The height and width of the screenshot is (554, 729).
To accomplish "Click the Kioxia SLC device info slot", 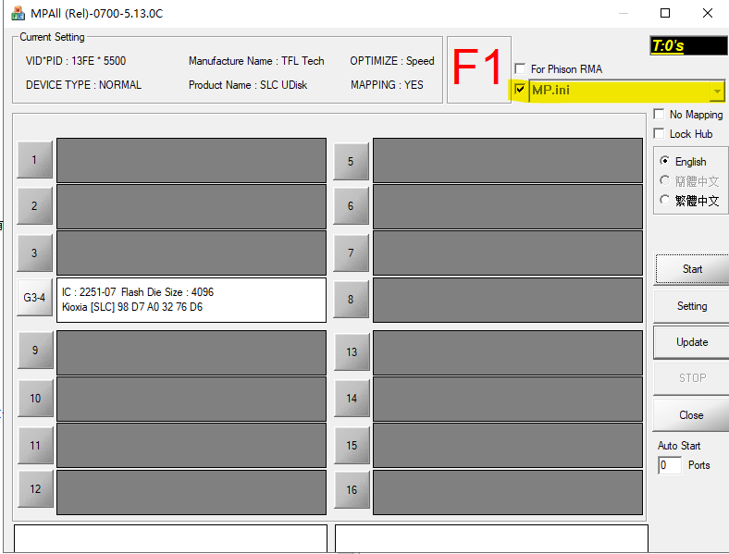I will point(192,300).
